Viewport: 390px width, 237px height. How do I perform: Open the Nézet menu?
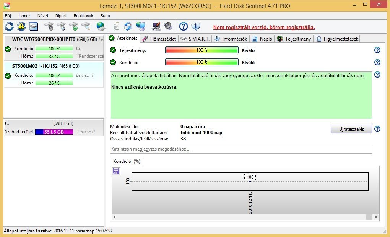pyautogui.click(x=43, y=16)
